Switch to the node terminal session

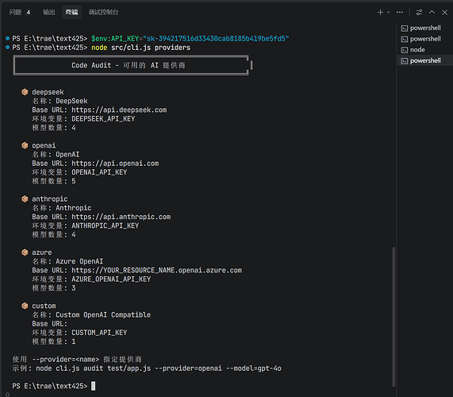(x=422, y=50)
